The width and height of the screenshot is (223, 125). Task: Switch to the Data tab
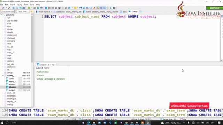pyautogui.click(x=123, y=12)
